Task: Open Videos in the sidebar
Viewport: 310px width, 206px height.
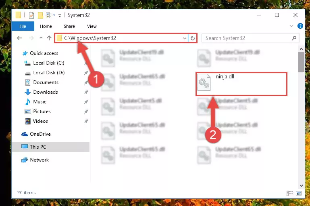Action: [x=40, y=121]
